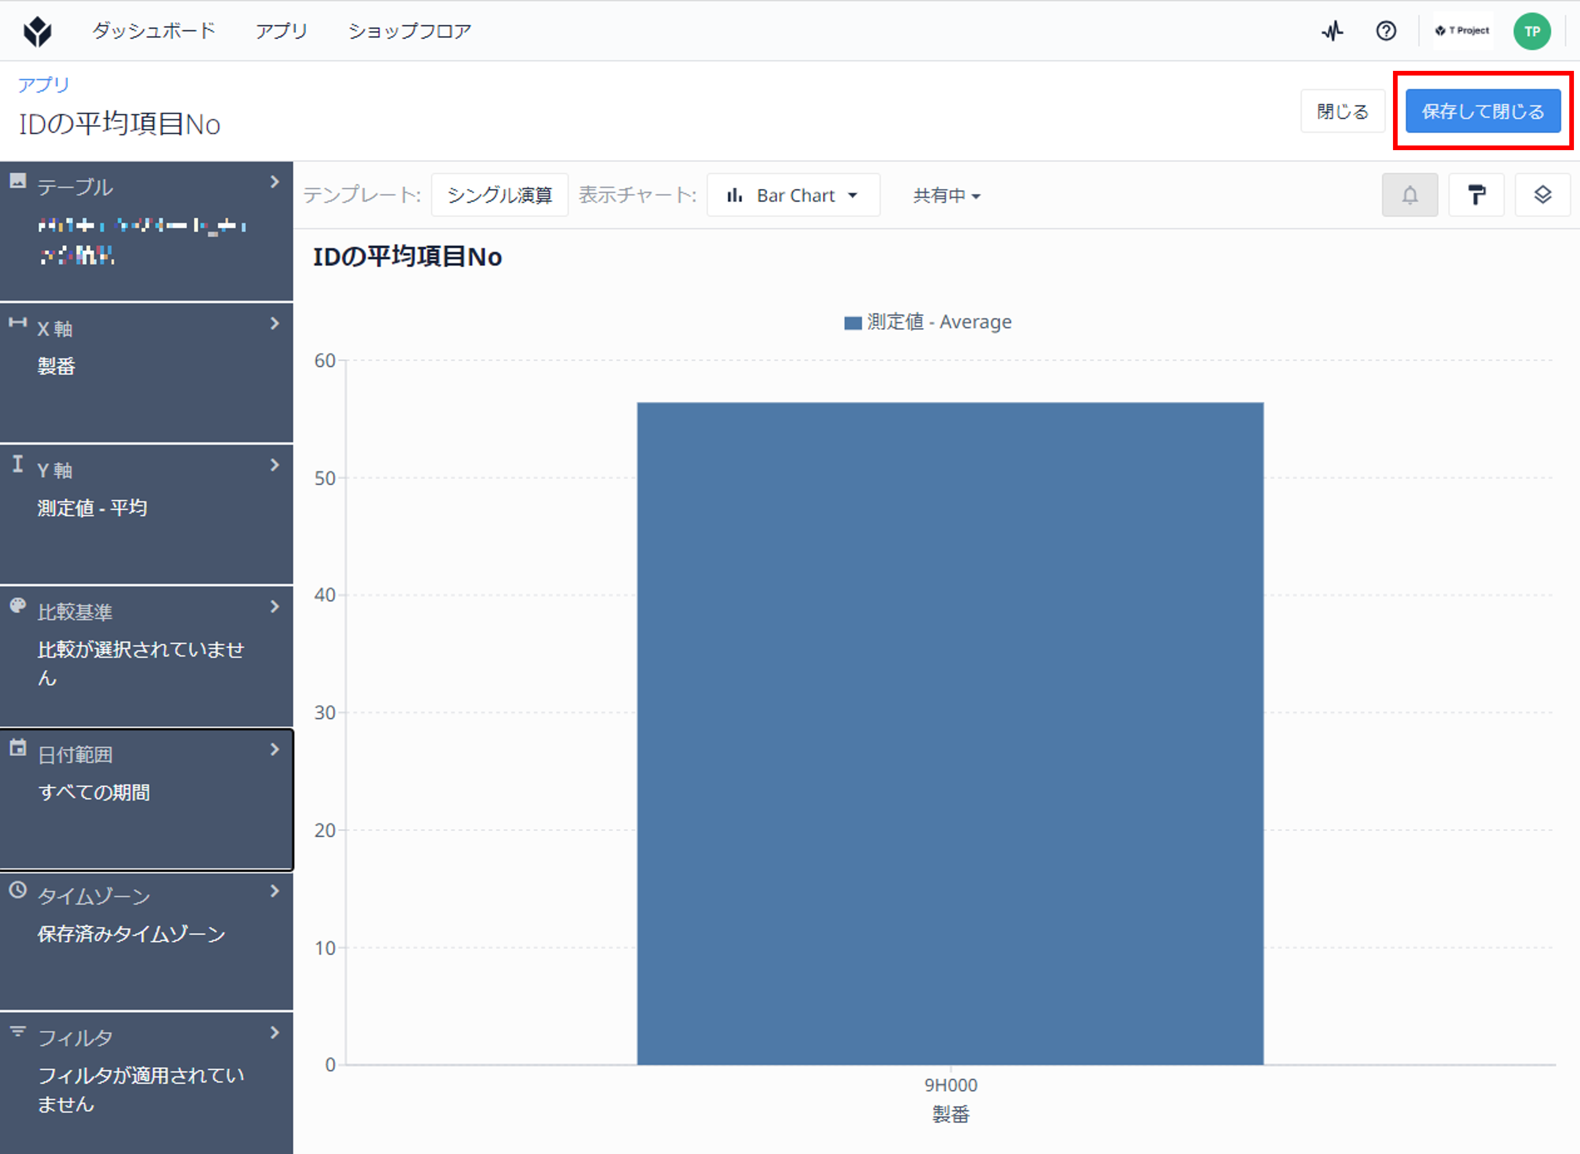Click the Tulip logo icon
This screenshot has width=1580, height=1154.
coord(38,31)
